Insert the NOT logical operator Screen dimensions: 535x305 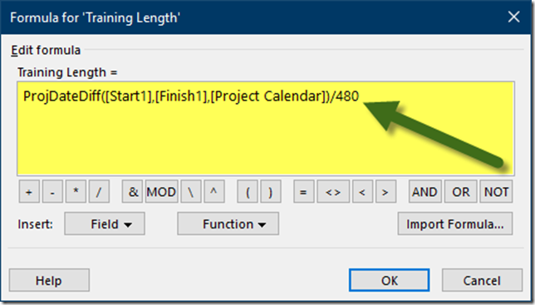[496, 192]
